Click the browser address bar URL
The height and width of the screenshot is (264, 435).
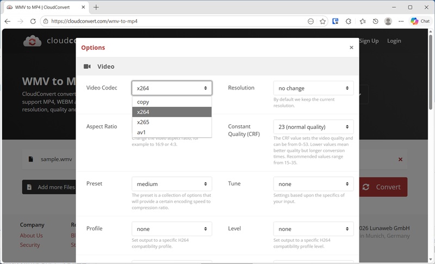point(163,21)
